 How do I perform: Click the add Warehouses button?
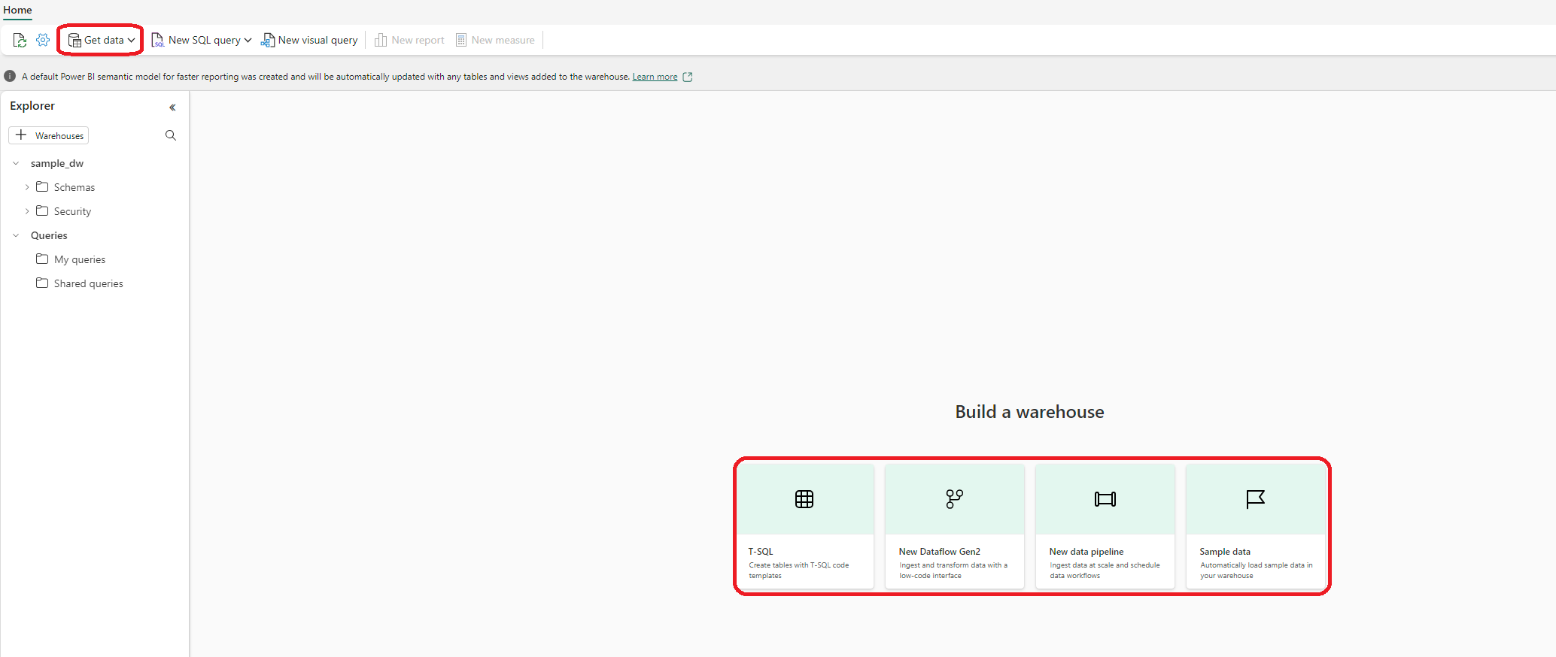[x=49, y=135]
